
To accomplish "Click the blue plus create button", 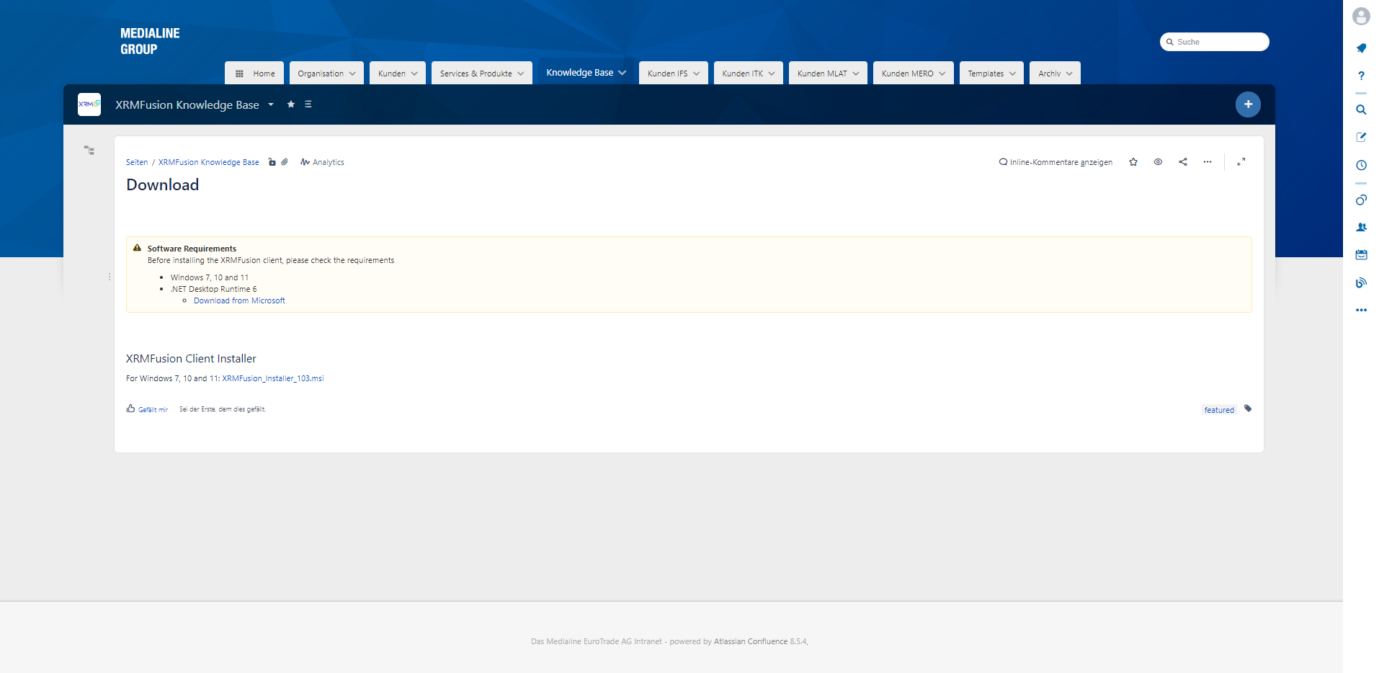I will point(1248,104).
